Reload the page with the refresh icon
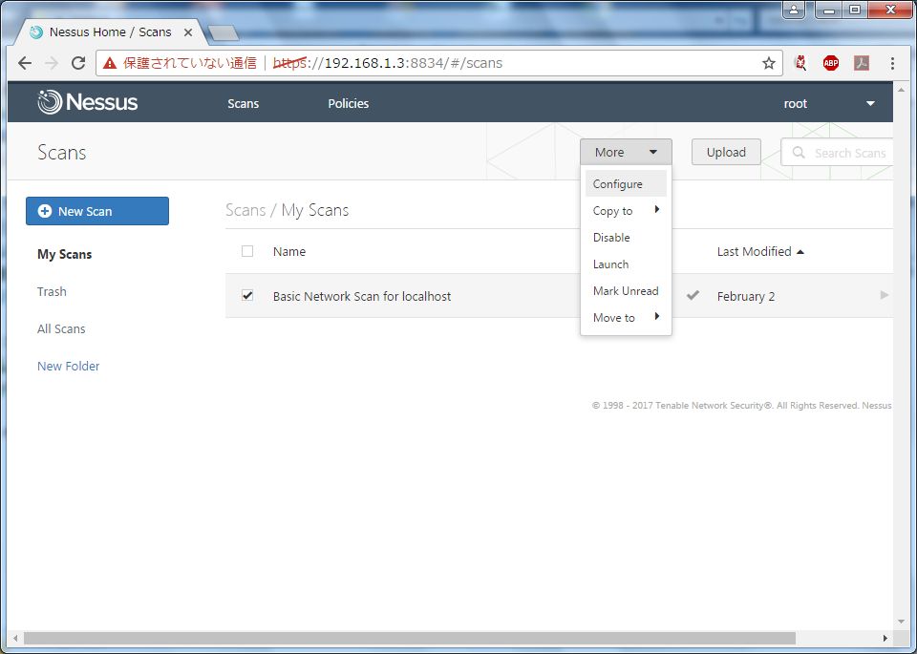This screenshot has height=654, width=917. tap(78, 63)
